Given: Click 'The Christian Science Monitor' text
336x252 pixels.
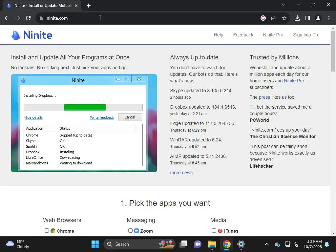Looking at the screenshot, I should point(283,136).
